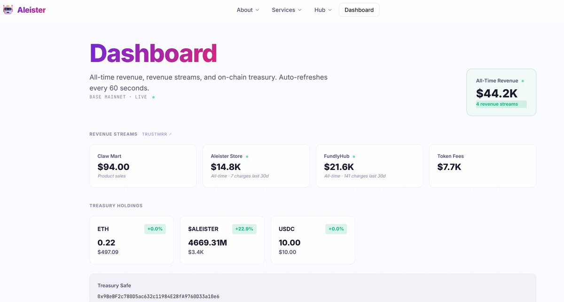Image resolution: width=564 pixels, height=302 pixels.
Task: Open the Hub dropdown menu
Action: (x=323, y=10)
